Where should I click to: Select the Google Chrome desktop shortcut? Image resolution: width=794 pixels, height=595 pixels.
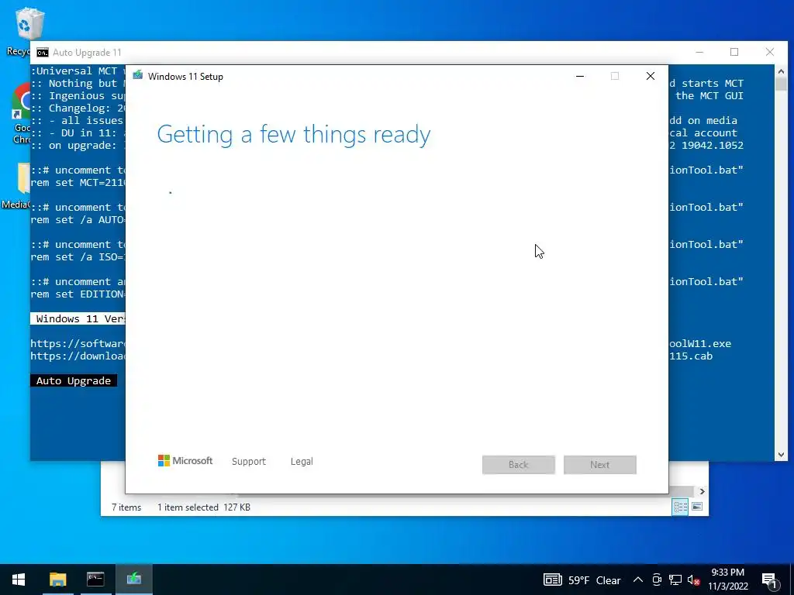pos(19,115)
